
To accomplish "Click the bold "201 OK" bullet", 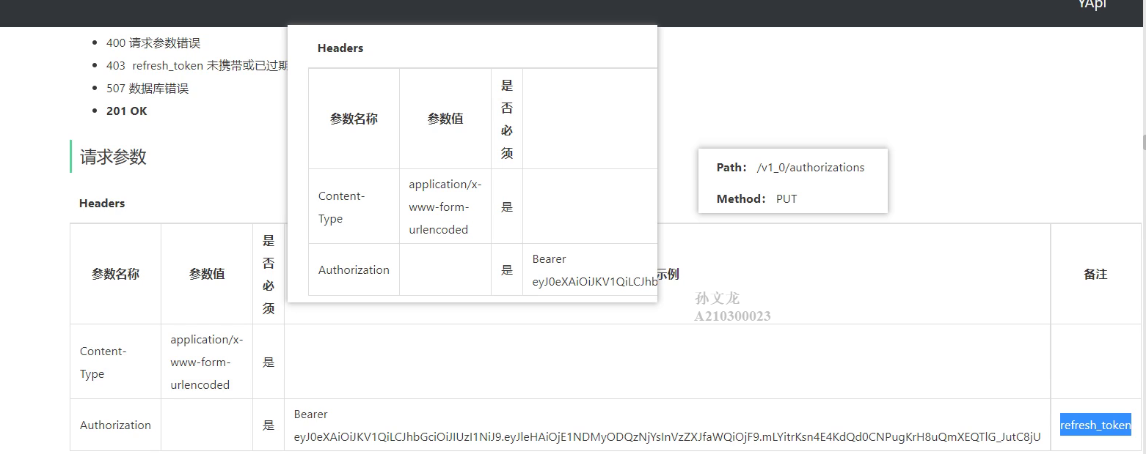I will (x=126, y=111).
